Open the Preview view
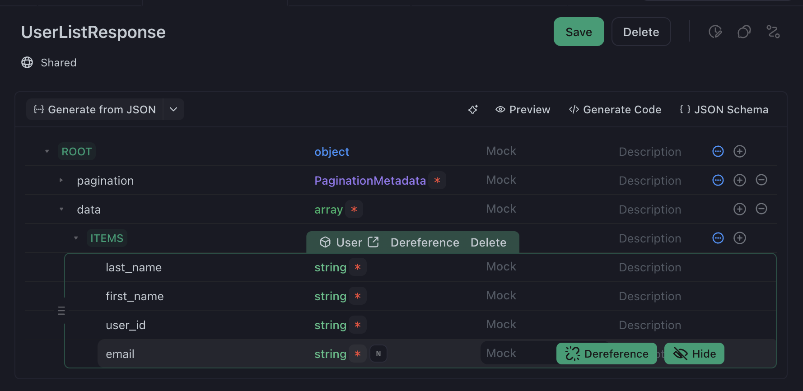This screenshot has height=391, width=803. click(523, 110)
